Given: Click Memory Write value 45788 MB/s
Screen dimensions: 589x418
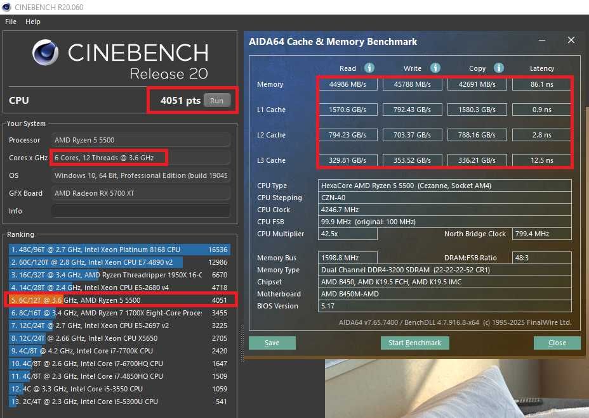Looking at the screenshot, I should (x=412, y=84).
